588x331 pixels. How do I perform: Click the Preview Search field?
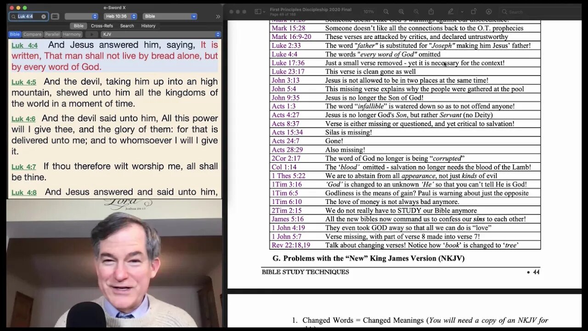tap(540, 11)
